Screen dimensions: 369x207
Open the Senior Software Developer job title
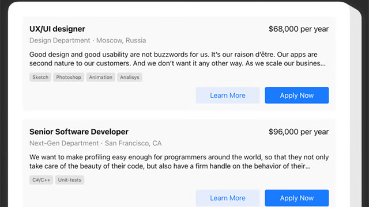[x=79, y=132]
